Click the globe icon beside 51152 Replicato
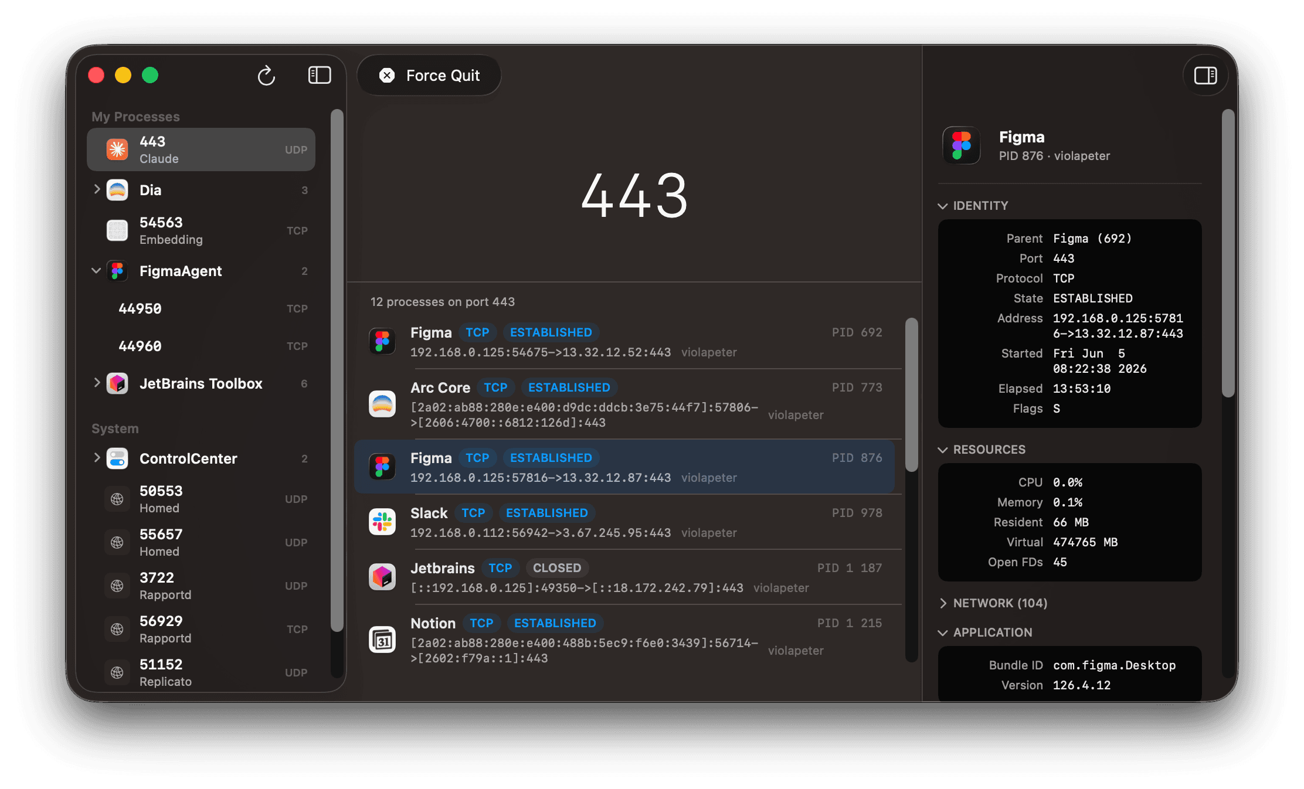Image resolution: width=1304 pixels, height=789 pixels. click(117, 672)
